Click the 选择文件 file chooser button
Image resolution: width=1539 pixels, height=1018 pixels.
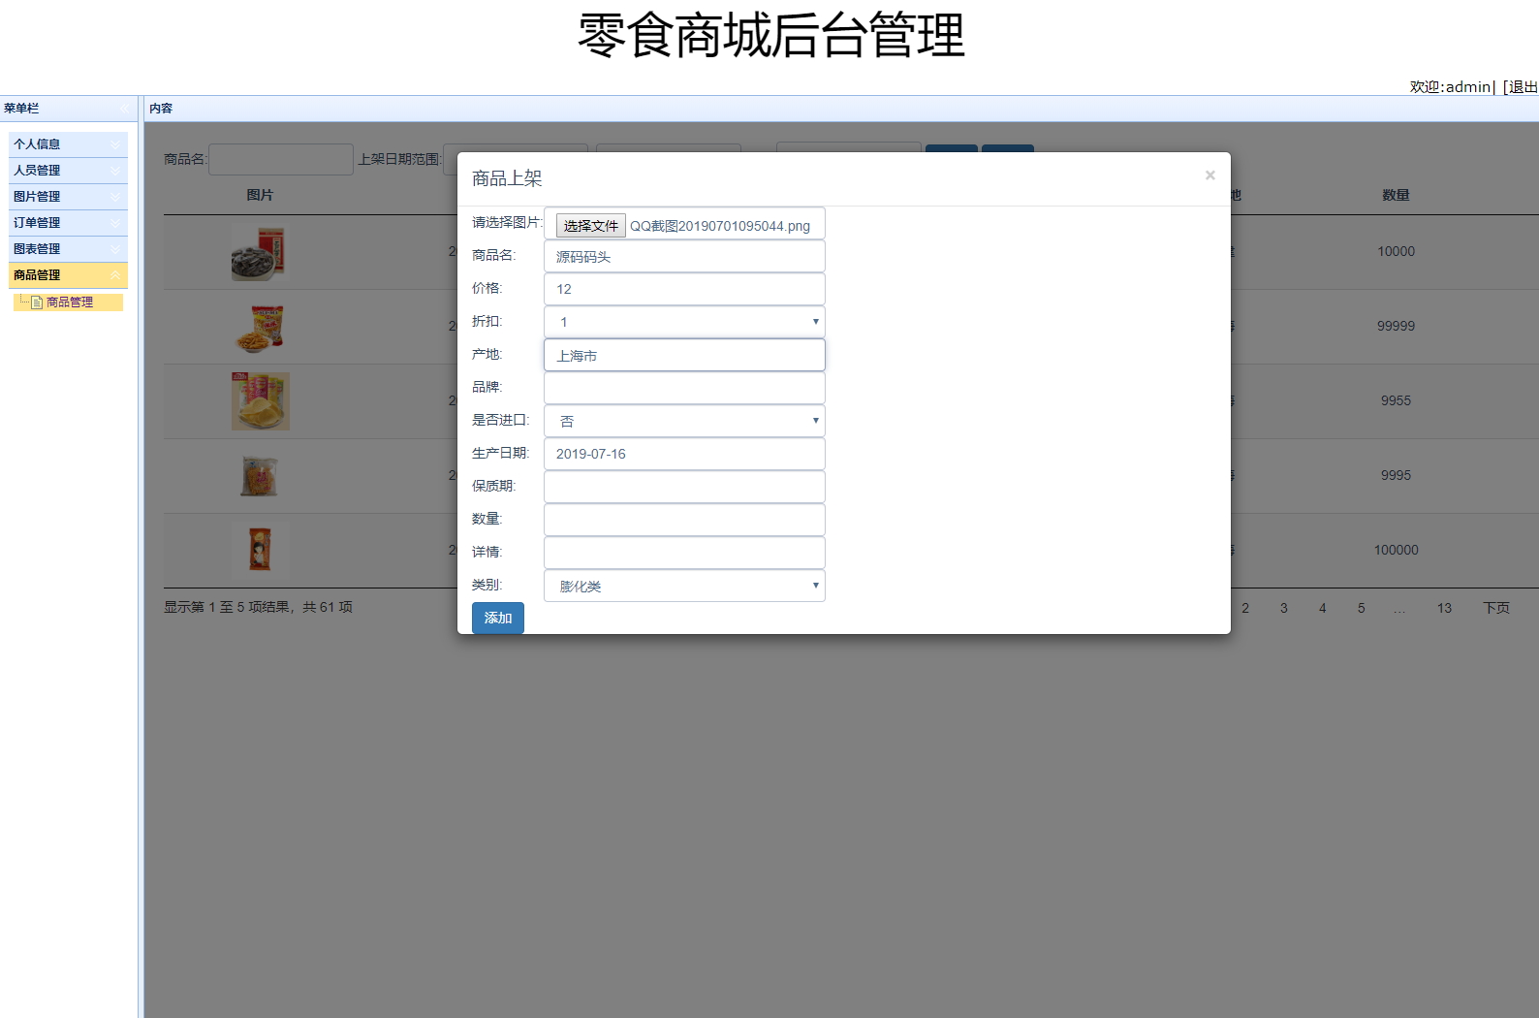591,226
